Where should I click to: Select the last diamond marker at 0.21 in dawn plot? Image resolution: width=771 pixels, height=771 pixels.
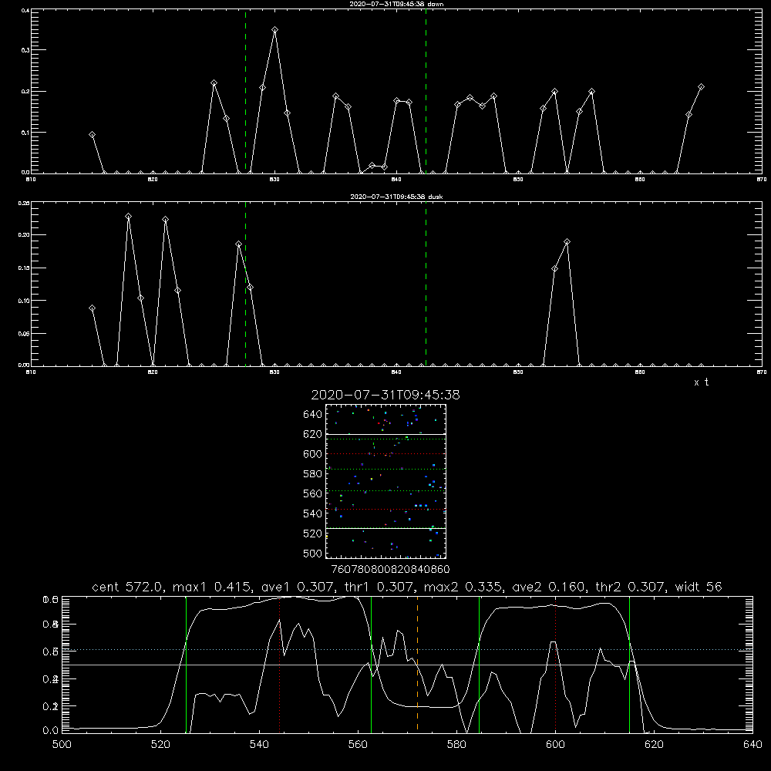click(701, 87)
